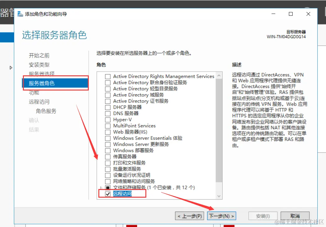Check the 传真服务器 role

tap(108, 157)
